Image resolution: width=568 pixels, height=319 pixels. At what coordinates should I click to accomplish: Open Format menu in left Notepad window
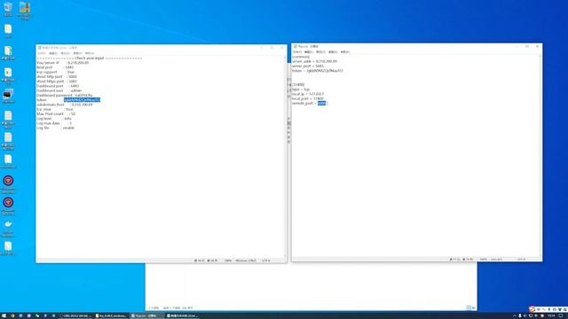coord(65,53)
